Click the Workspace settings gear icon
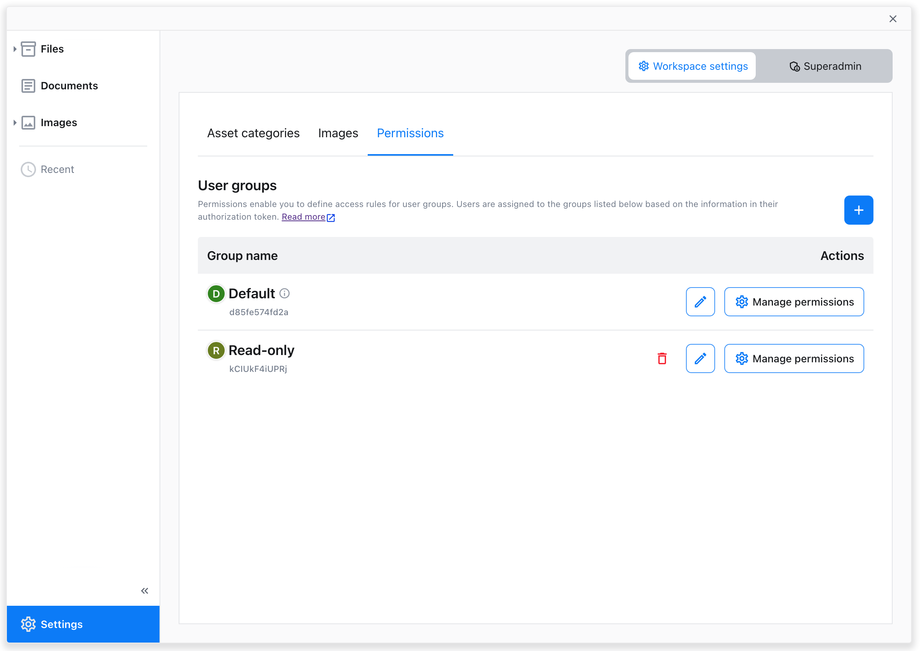 point(643,66)
